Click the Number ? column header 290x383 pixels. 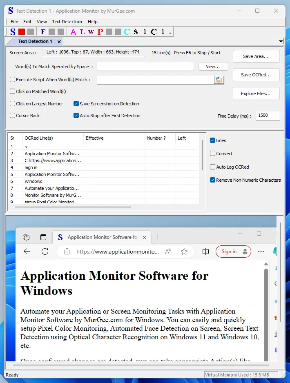tap(160, 138)
